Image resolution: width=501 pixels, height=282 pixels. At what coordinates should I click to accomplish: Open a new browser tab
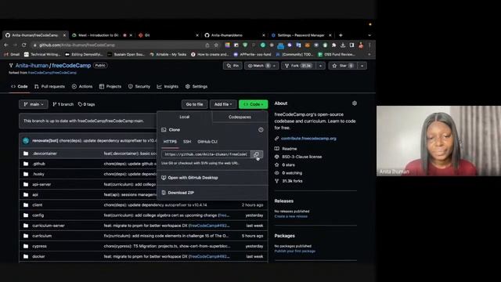coord(341,35)
